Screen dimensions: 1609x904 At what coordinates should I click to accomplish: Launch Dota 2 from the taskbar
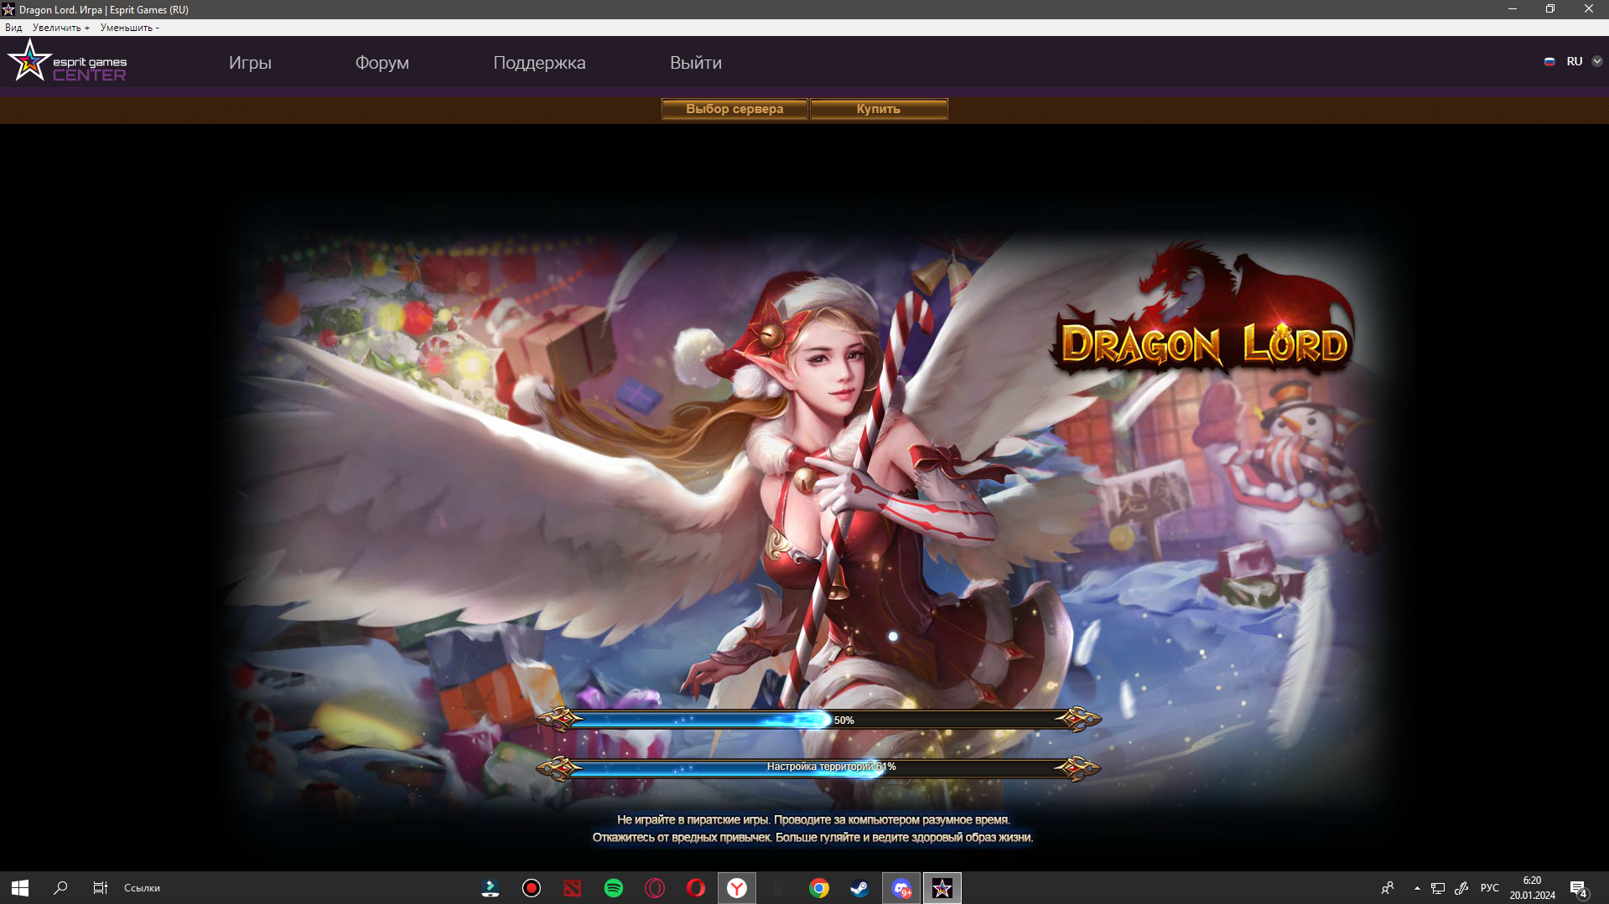(573, 888)
